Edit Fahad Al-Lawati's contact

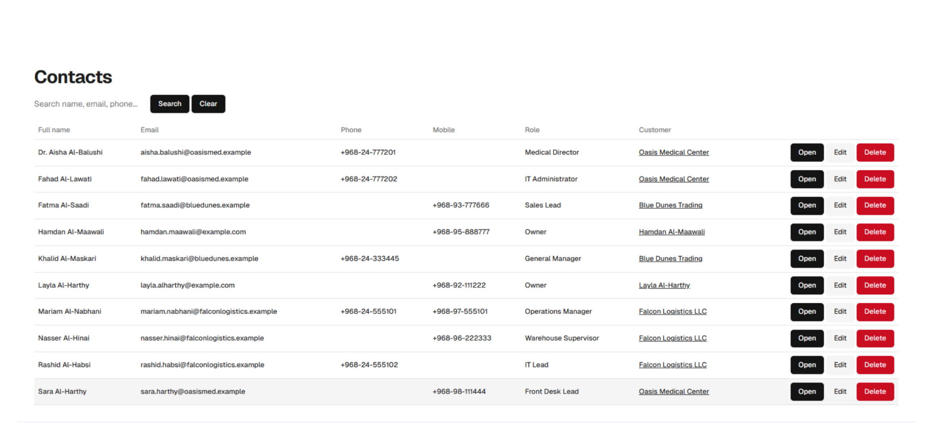840,179
